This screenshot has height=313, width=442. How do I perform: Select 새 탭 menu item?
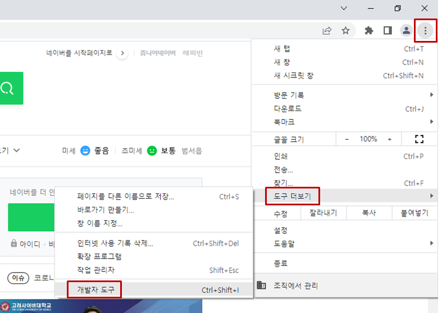click(x=345, y=49)
